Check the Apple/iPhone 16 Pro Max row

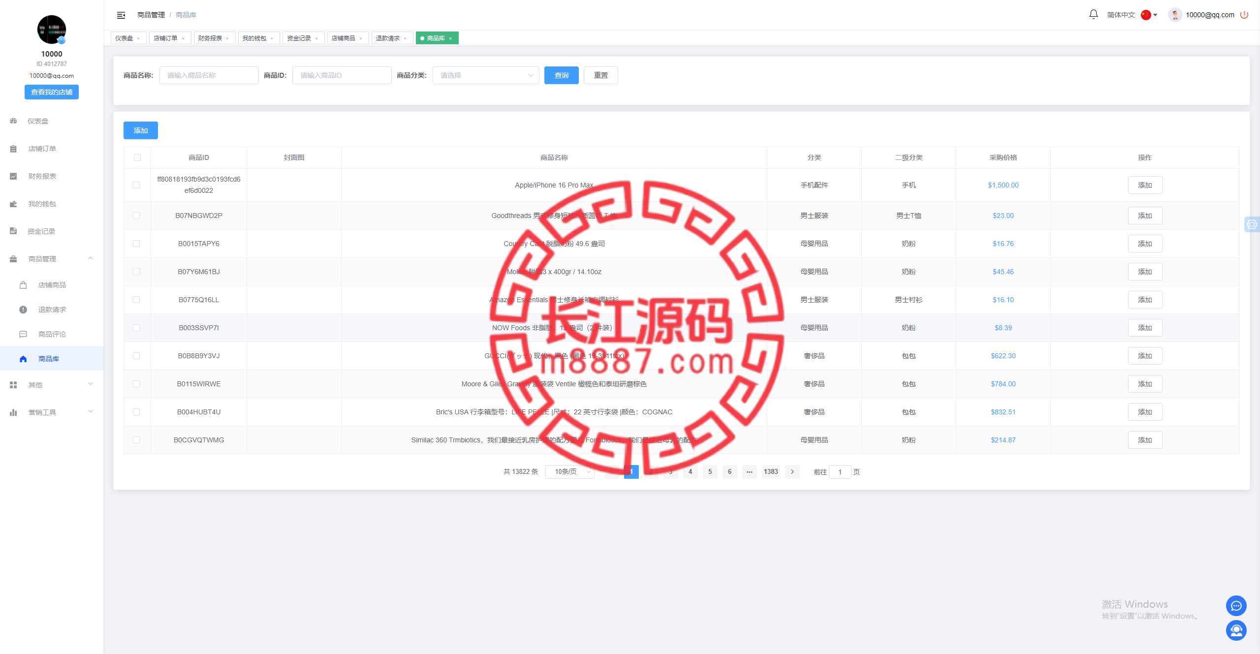(136, 185)
